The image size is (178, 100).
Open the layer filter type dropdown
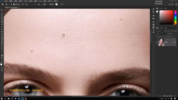(x=160, y=31)
